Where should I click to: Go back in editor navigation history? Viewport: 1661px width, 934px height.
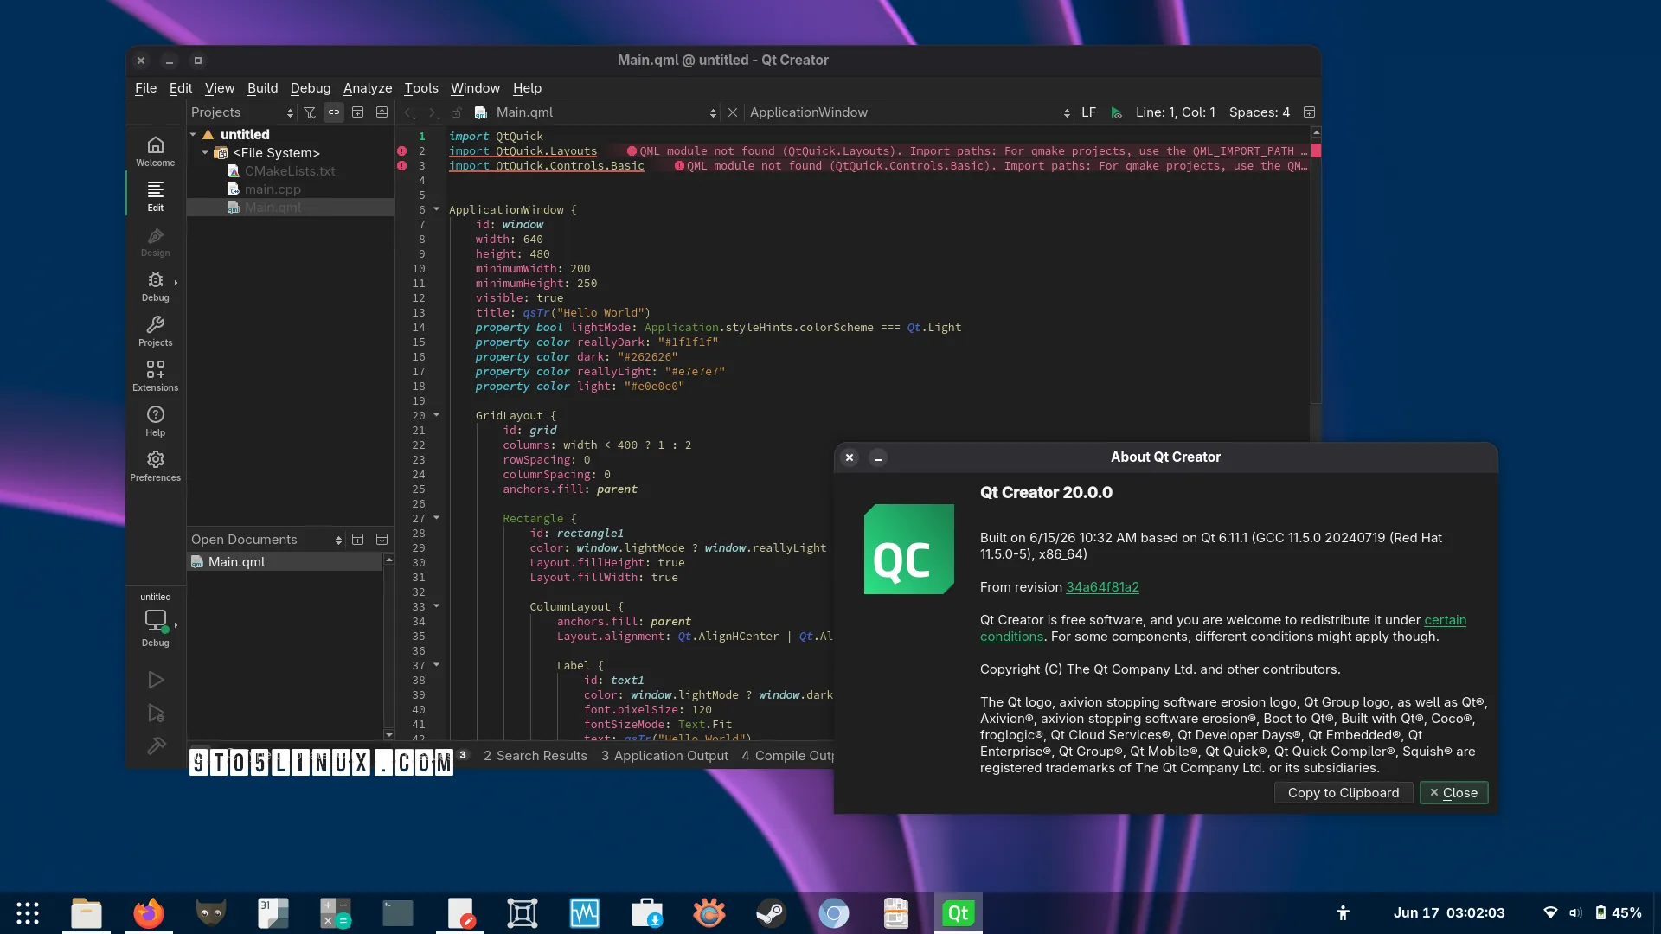(409, 112)
